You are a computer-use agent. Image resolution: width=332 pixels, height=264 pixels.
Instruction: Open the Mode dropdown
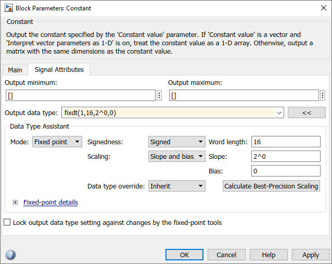[x=57, y=142]
